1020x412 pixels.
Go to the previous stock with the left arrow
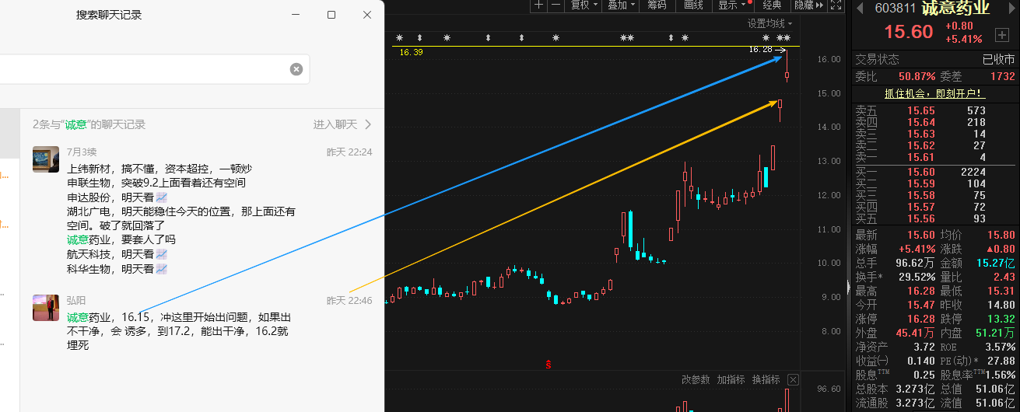861,9
